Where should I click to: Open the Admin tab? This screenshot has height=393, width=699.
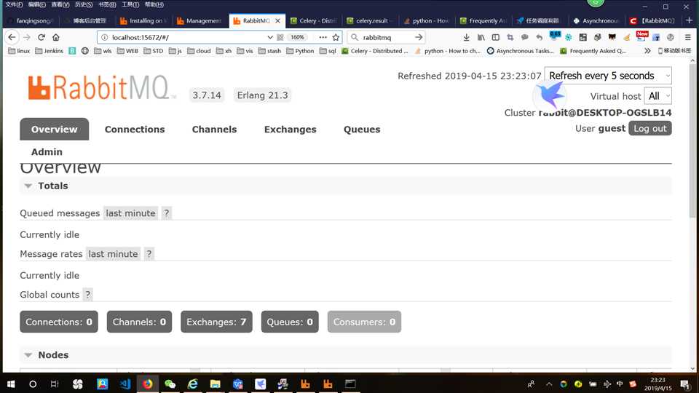pos(47,152)
